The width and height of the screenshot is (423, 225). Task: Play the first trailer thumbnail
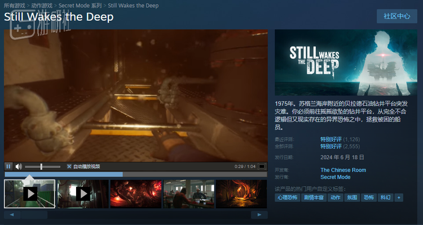[x=30, y=193]
